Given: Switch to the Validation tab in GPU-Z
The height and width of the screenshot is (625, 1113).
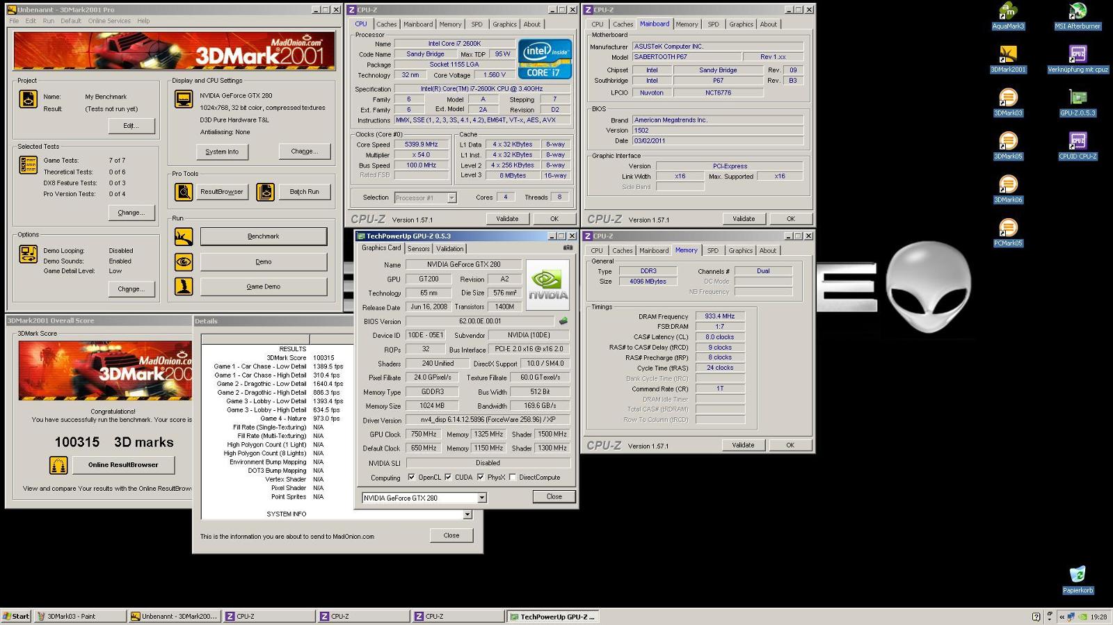Looking at the screenshot, I should 449,248.
